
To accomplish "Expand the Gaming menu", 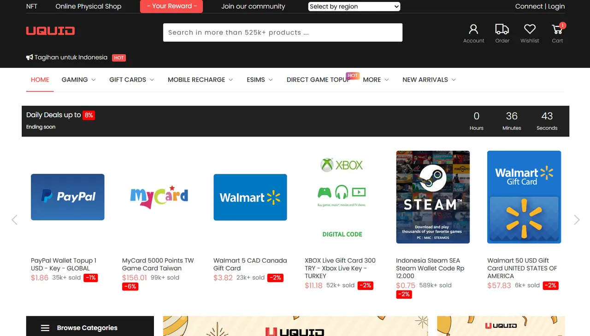I will [78, 80].
